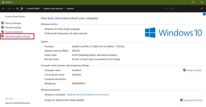Viewport: 206px width, 107px height.
Task: Click the Back navigation arrow
Action: (3, 9)
